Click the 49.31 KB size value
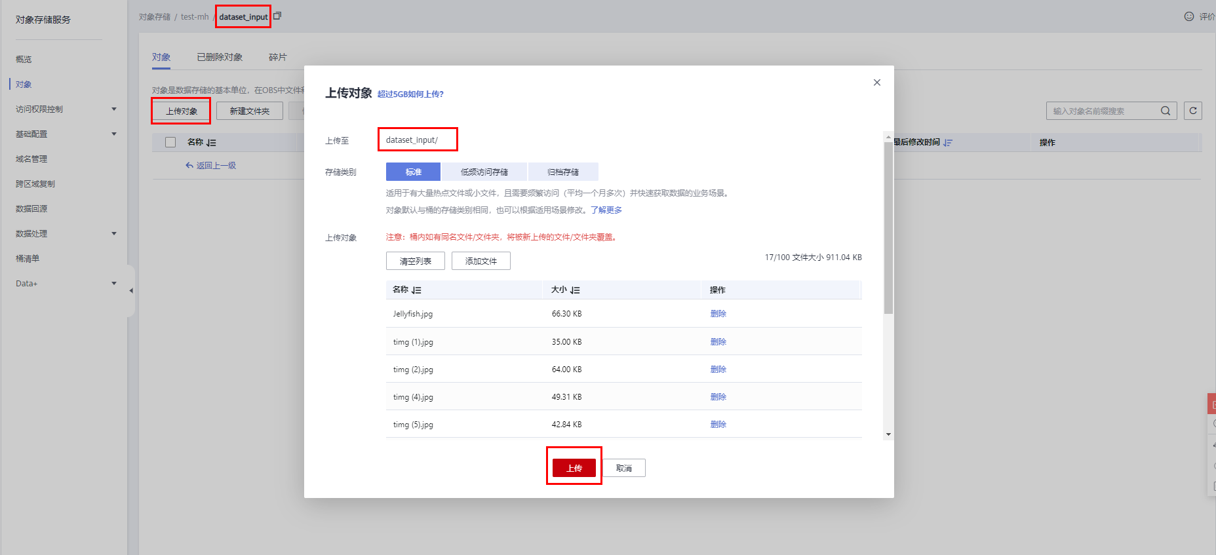This screenshot has width=1216, height=555. pyautogui.click(x=566, y=397)
